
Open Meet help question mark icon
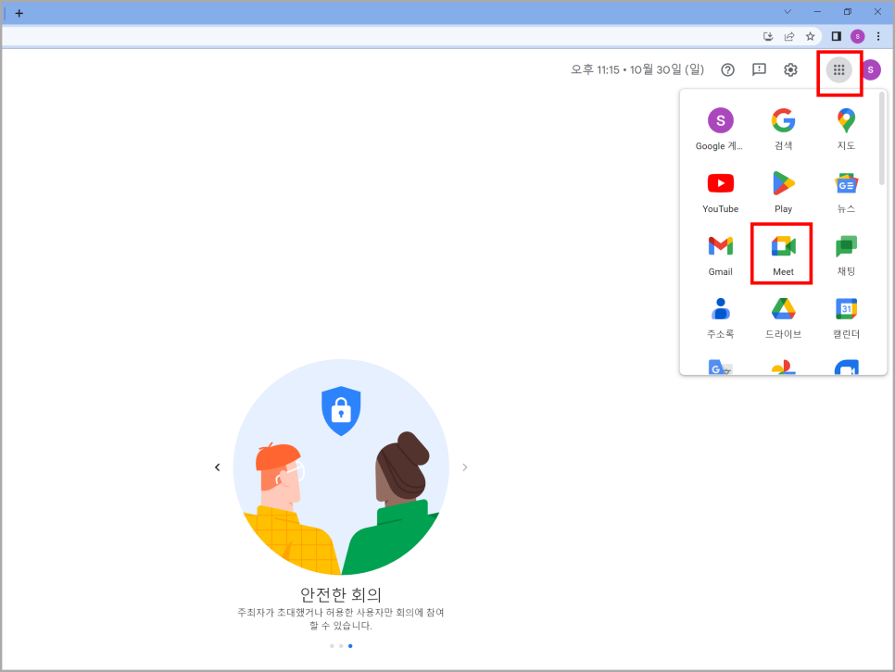tap(727, 69)
